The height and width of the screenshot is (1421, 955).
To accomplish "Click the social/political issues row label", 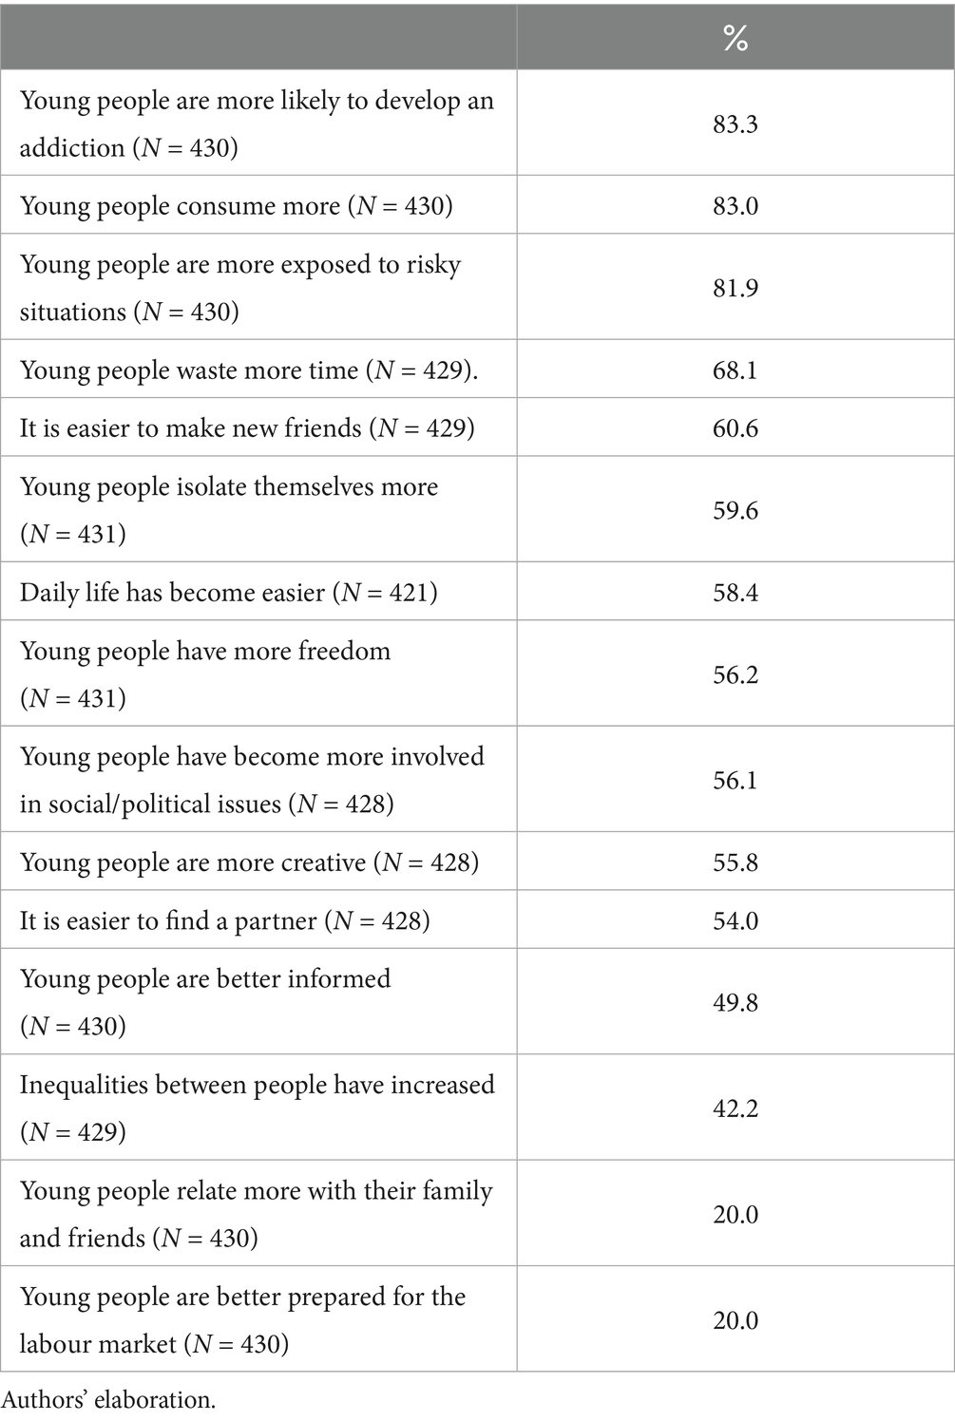I will click(252, 780).
